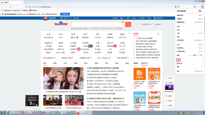Click the fullscreen arrows icon in menu
This screenshot has width=205, height=115.
201,55
